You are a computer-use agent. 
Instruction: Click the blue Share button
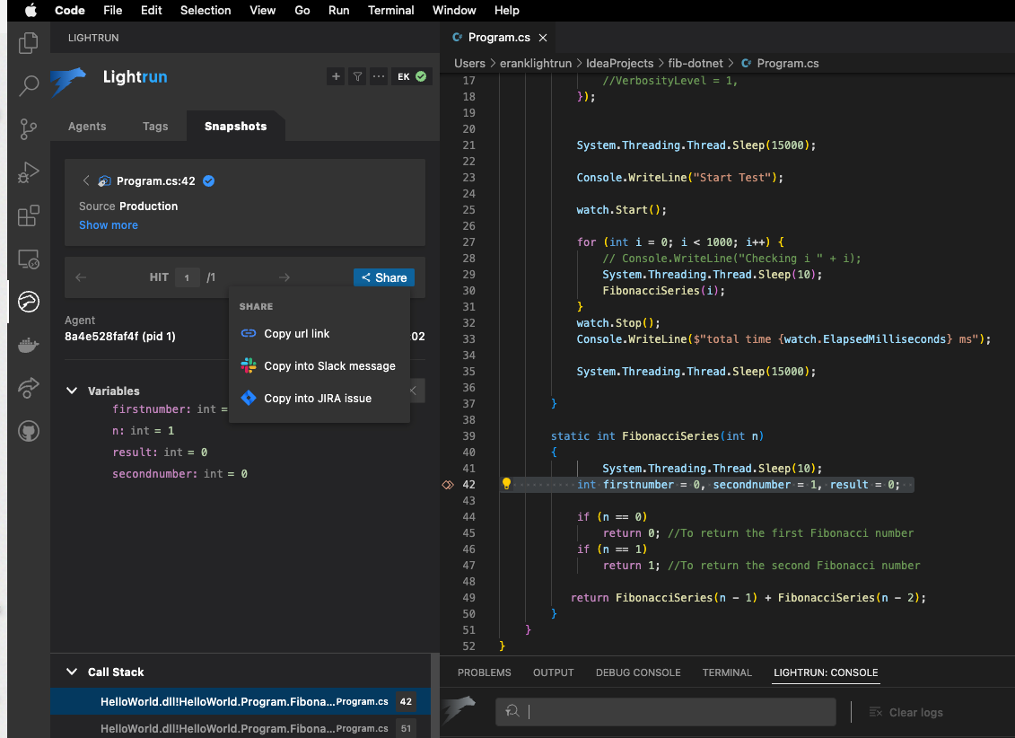point(384,278)
